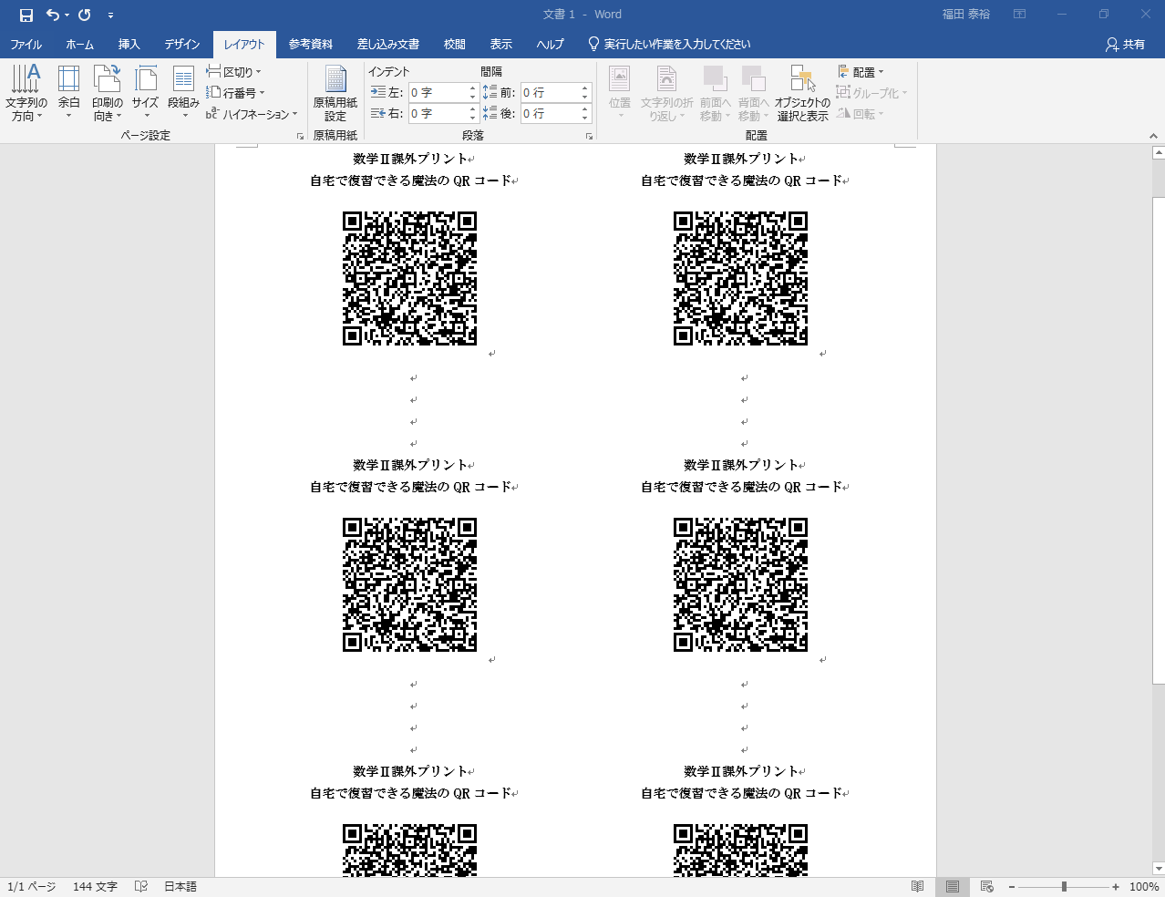Increase left indent with the up stepper

point(472,88)
